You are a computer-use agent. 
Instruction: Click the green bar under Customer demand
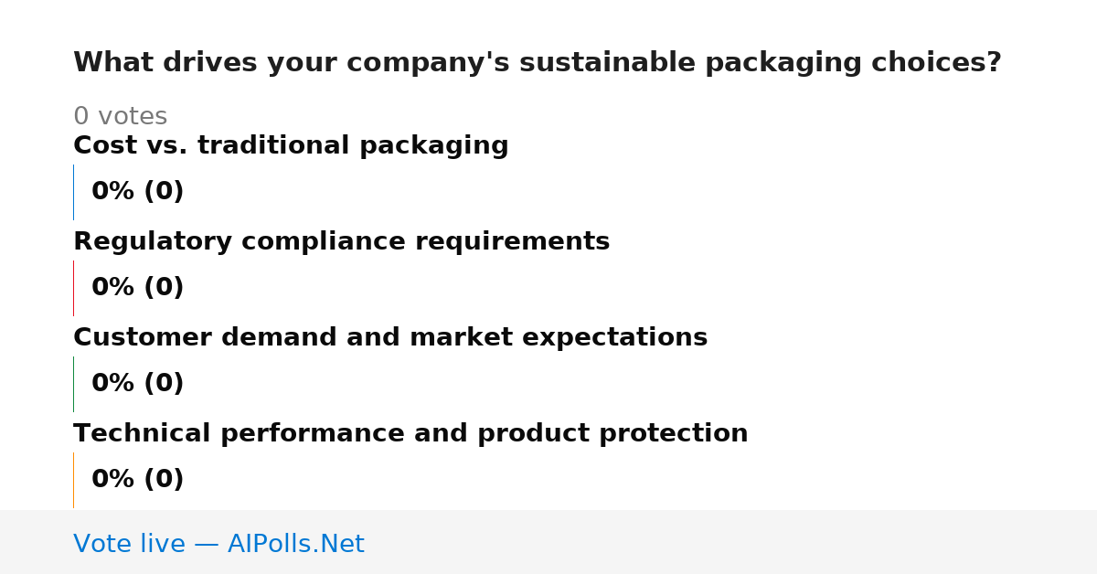click(x=73, y=384)
